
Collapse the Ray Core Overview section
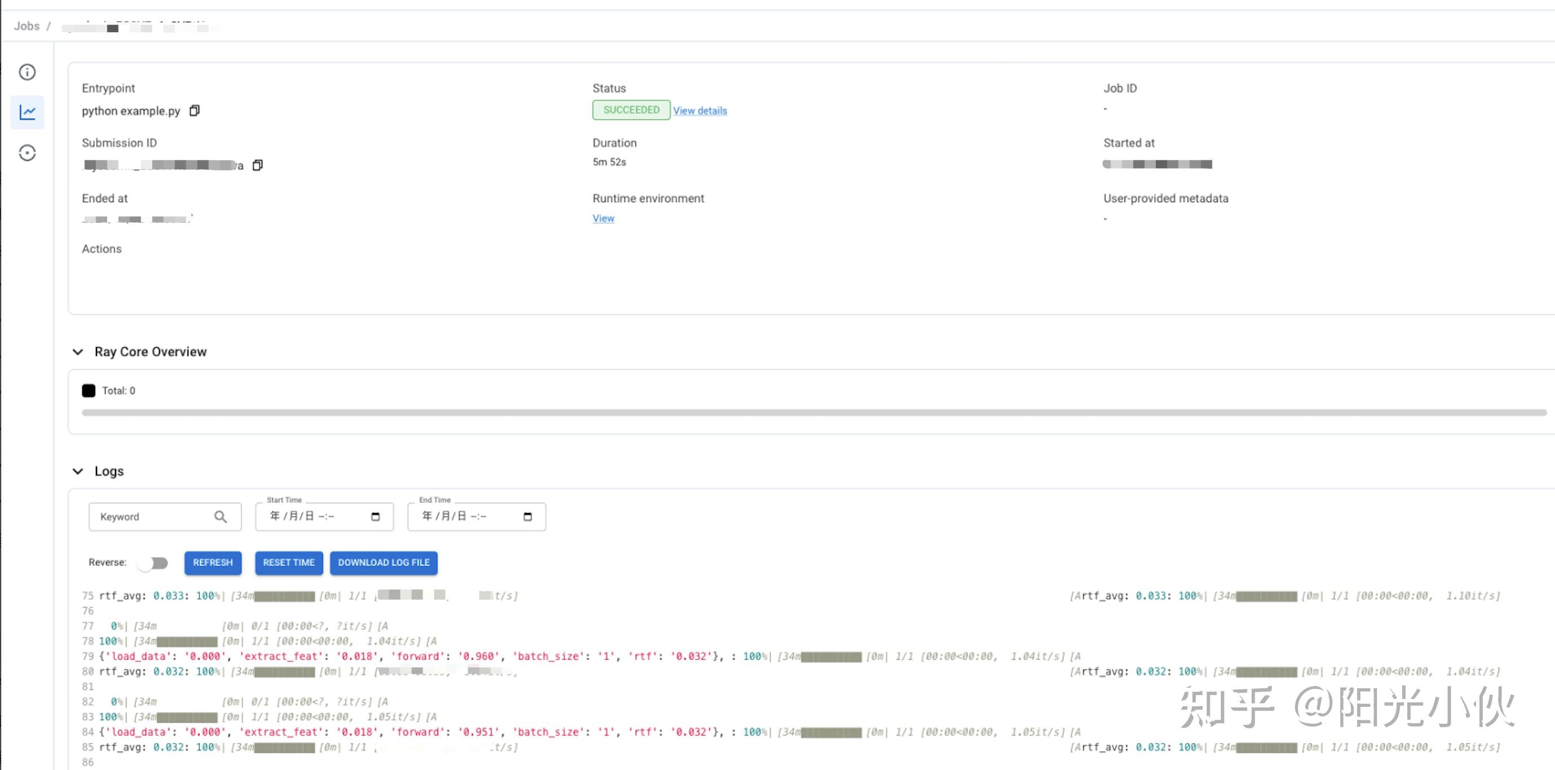(78, 352)
